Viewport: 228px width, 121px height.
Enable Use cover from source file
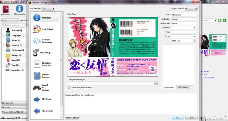69,87
